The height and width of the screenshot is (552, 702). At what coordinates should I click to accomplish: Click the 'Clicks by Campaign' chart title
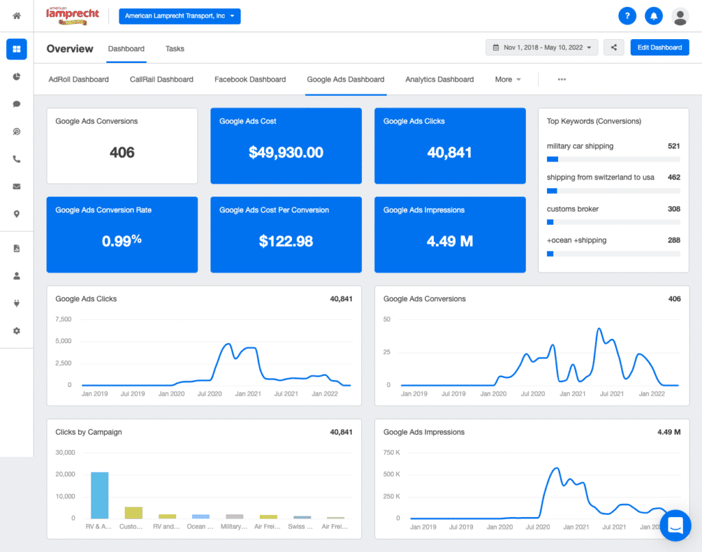click(x=88, y=432)
